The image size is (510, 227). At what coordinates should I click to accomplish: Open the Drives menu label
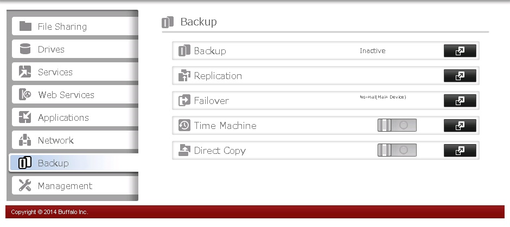(x=51, y=49)
